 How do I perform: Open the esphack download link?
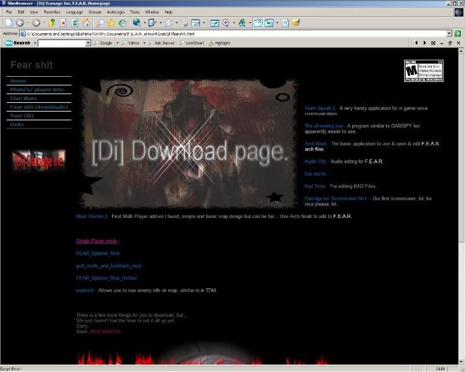[x=85, y=291]
